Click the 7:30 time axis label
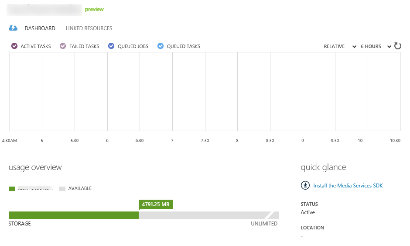Screen dimensions: 410x246 pyautogui.click(x=205, y=141)
